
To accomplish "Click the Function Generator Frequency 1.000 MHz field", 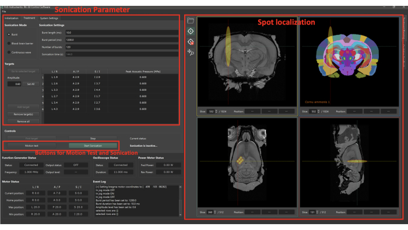I will click(31, 172).
